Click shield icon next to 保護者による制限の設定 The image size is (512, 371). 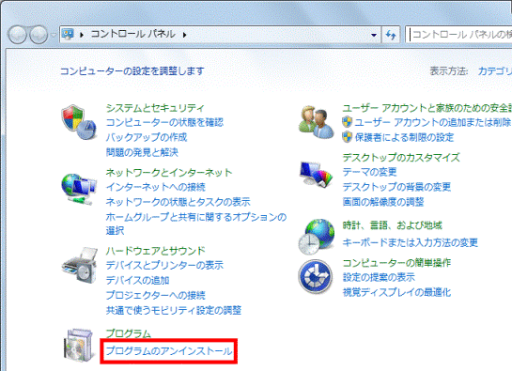[347, 137]
